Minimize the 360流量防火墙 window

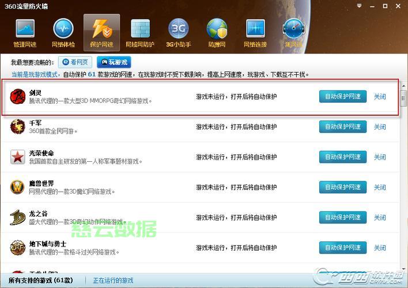[x=372, y=6]
